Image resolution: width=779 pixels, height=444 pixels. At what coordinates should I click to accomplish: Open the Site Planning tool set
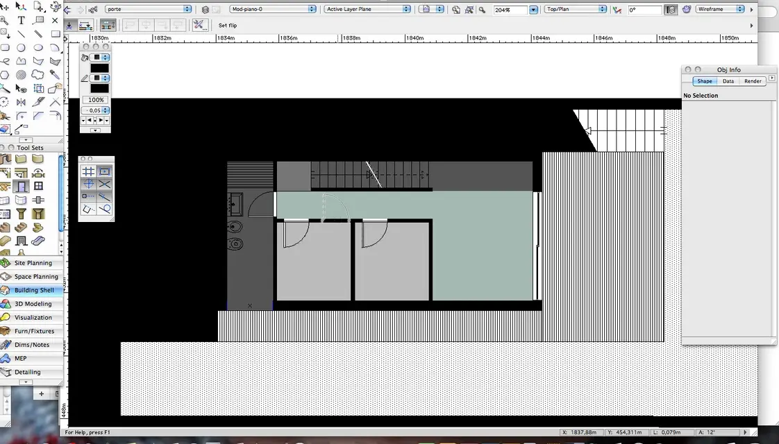33,263
